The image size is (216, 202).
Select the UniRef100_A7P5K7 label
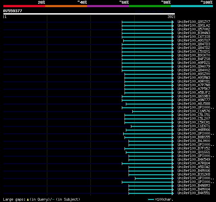[194, 89]
